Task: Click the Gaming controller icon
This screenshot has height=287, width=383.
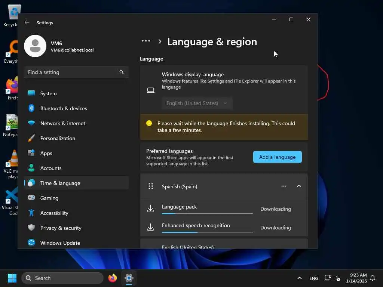Action: pos(31,198)
